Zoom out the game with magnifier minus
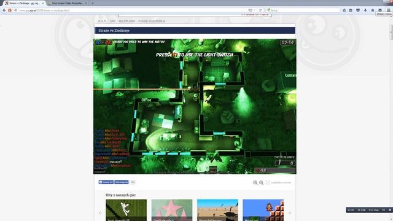The width and height of the screenshot is (393, 221). click(261, 183)
